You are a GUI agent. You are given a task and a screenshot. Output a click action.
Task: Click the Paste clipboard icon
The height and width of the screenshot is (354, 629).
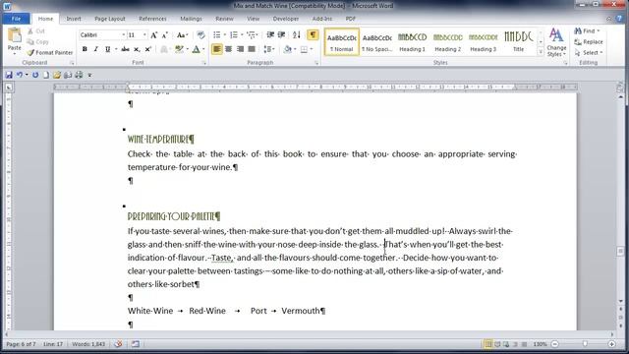tap(15, 36)
